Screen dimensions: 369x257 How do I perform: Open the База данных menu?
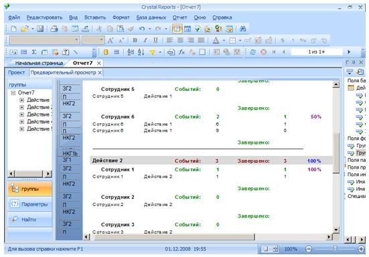[x=151, y=17]
